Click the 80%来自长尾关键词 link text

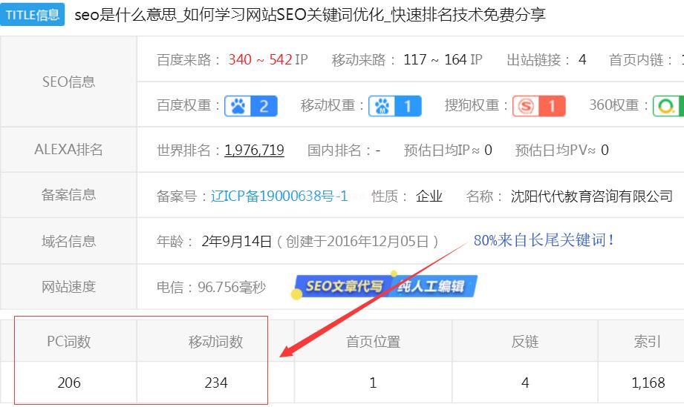pos(544,240)
